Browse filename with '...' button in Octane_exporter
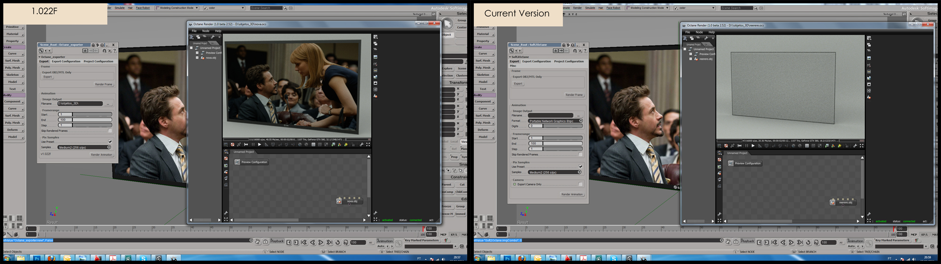 tap(108, 104)
